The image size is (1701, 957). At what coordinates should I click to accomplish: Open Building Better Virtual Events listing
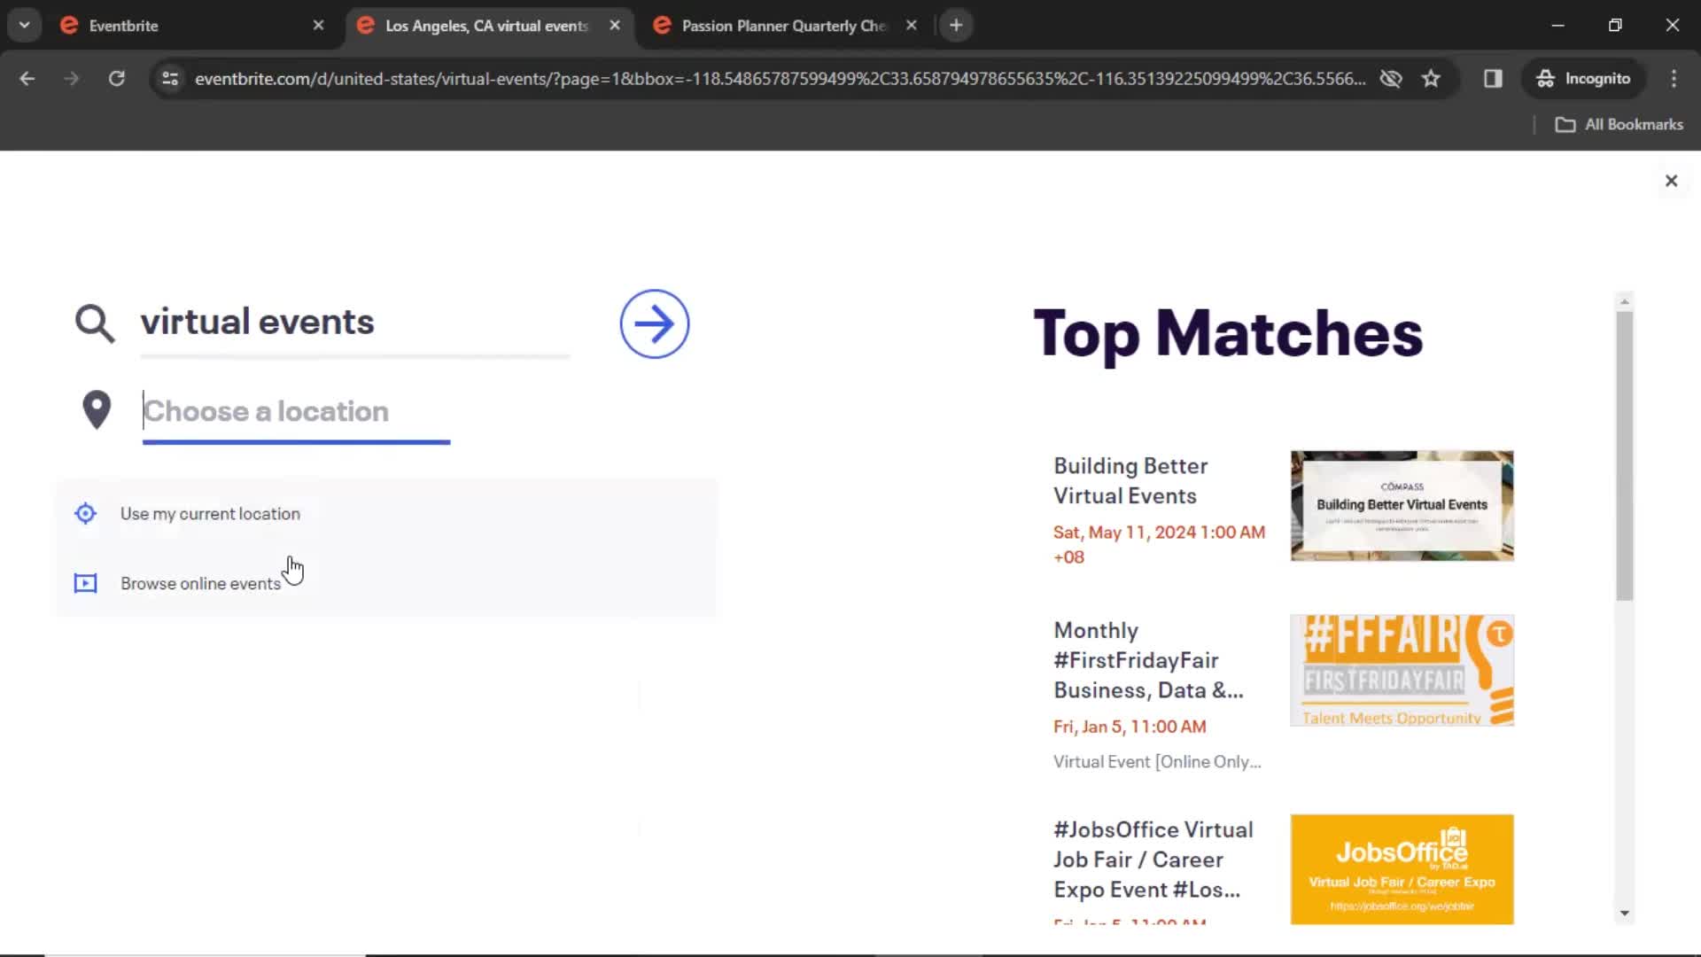[x=1130, y=481]
